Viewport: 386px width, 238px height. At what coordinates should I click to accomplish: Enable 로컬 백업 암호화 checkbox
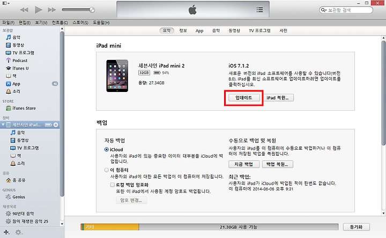[112, 185]
